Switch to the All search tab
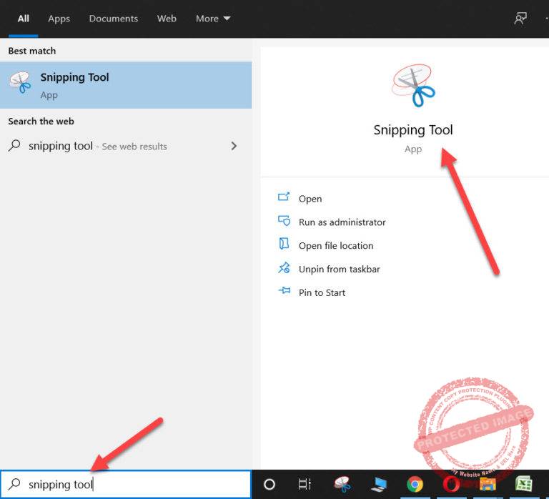This screenshot has width=549, height=499. (24, 19)
